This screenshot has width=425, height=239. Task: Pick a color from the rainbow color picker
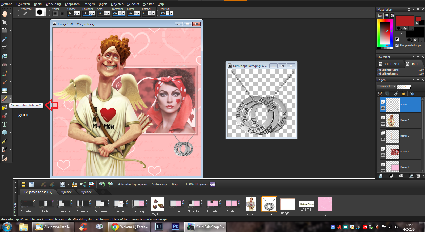point(385,33)
